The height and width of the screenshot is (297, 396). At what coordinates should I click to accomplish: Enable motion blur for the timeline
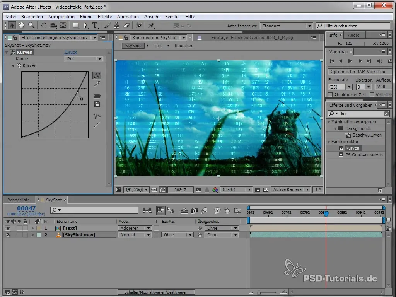pos(204,210)
